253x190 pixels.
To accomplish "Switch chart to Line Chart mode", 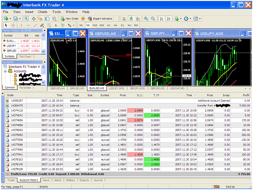I will click(138, 19).
